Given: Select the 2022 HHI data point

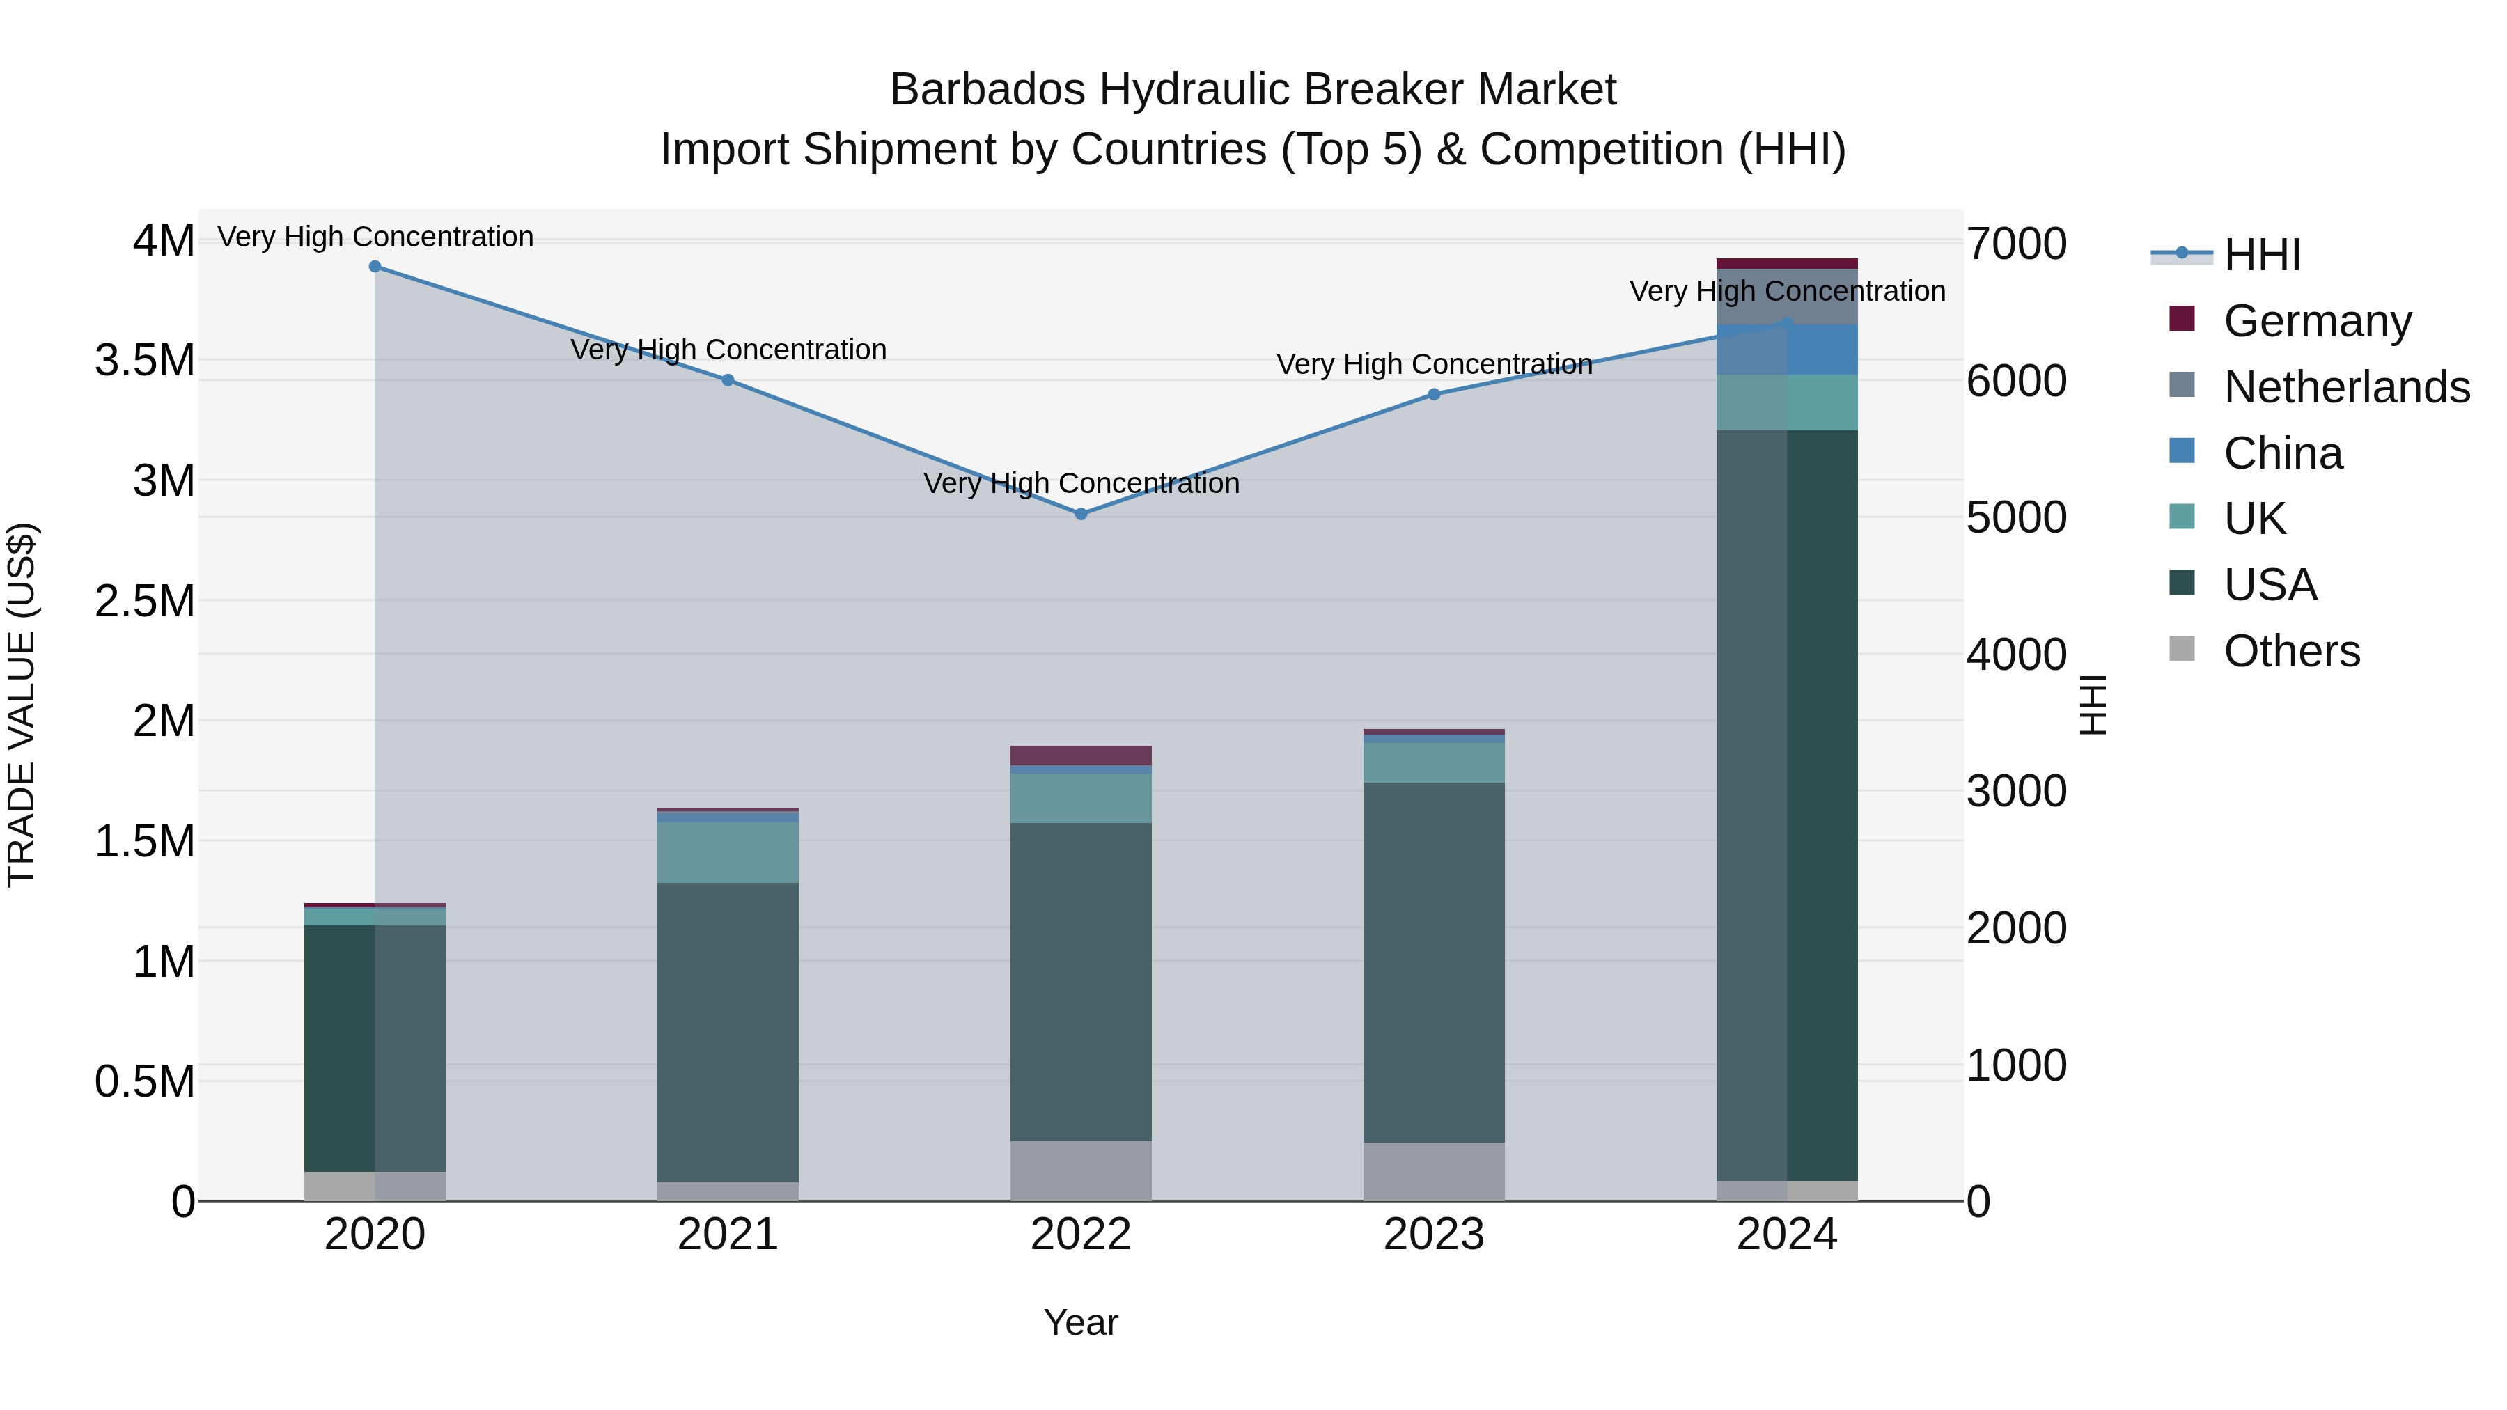Looking at the screenshot, I should click(1081, 514).
